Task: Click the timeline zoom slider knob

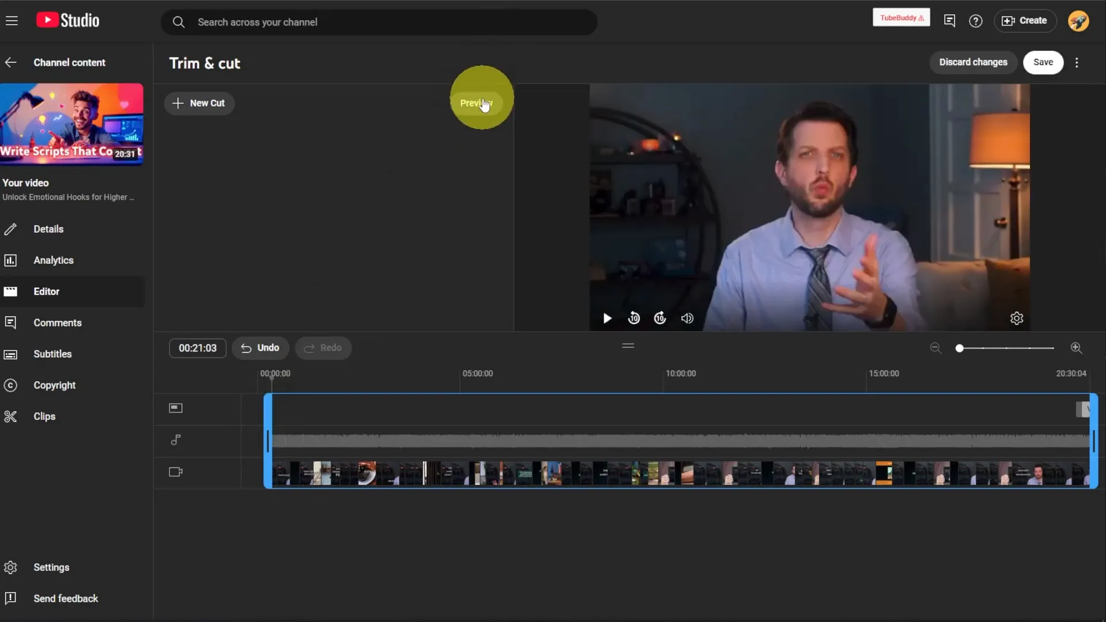Action: 959,348
